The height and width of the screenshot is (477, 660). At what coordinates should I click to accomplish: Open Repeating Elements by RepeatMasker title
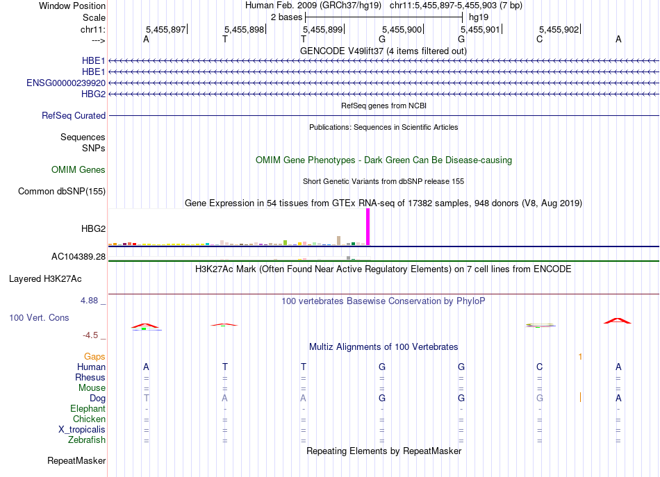pyautogui.click(x=383, y=451)
